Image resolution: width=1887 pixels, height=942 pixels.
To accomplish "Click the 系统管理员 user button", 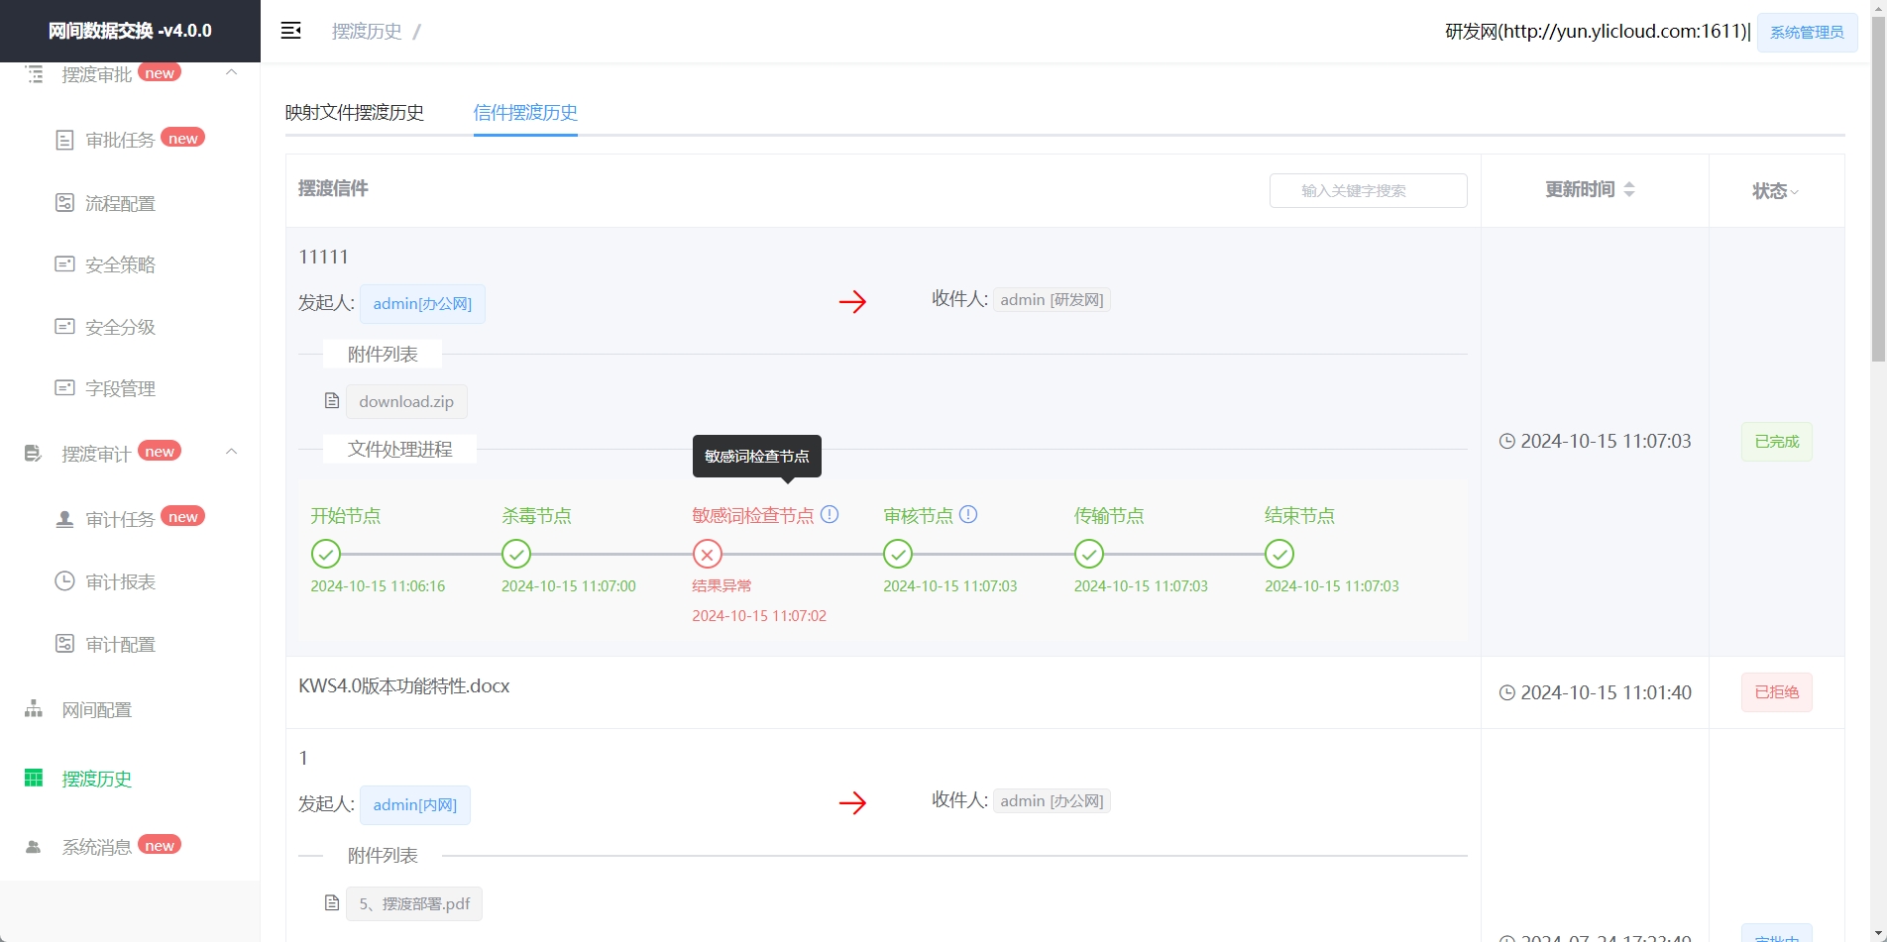I will [1806, 32].
